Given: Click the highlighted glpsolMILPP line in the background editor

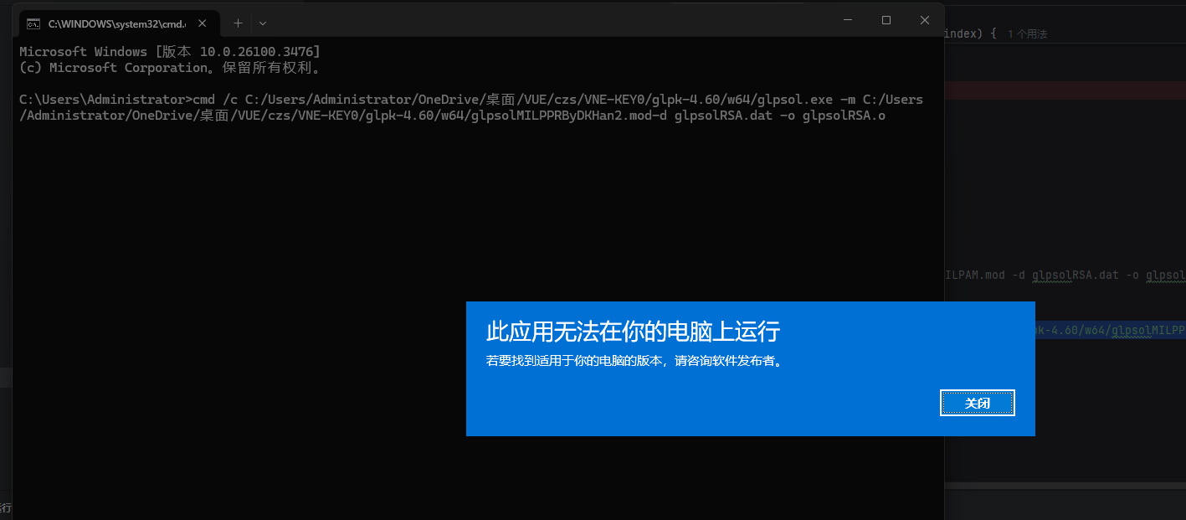Looking at the screenshot, I should pyautogui.click(x=1111, y=330).
